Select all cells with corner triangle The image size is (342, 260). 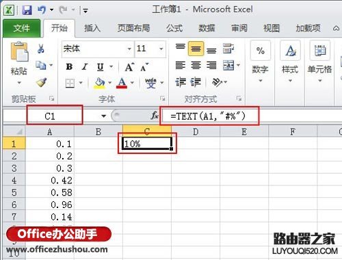click(14, 131)
